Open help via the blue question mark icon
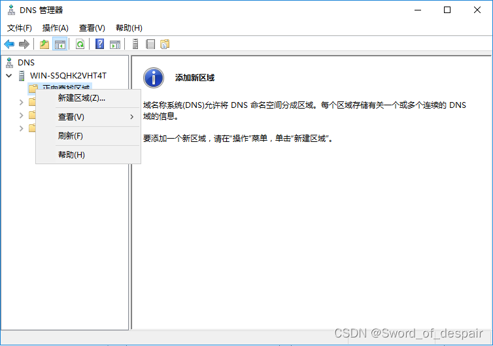The image size is (493, 346). 99,44
